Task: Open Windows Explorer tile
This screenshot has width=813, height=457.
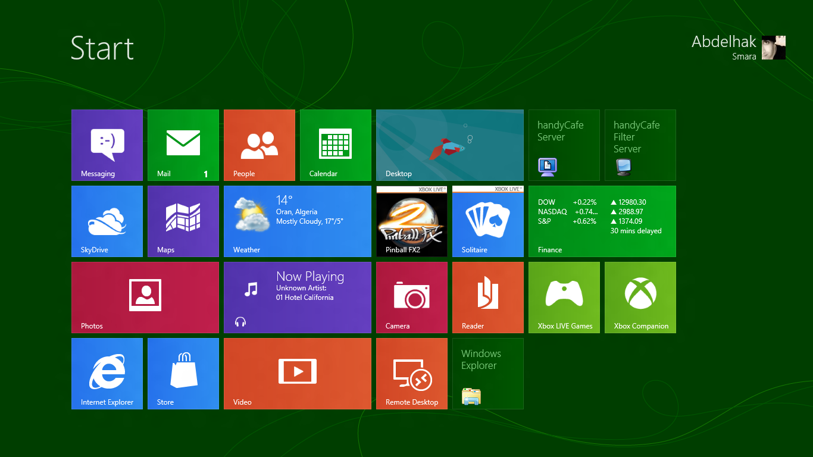Action: (488, 374)
